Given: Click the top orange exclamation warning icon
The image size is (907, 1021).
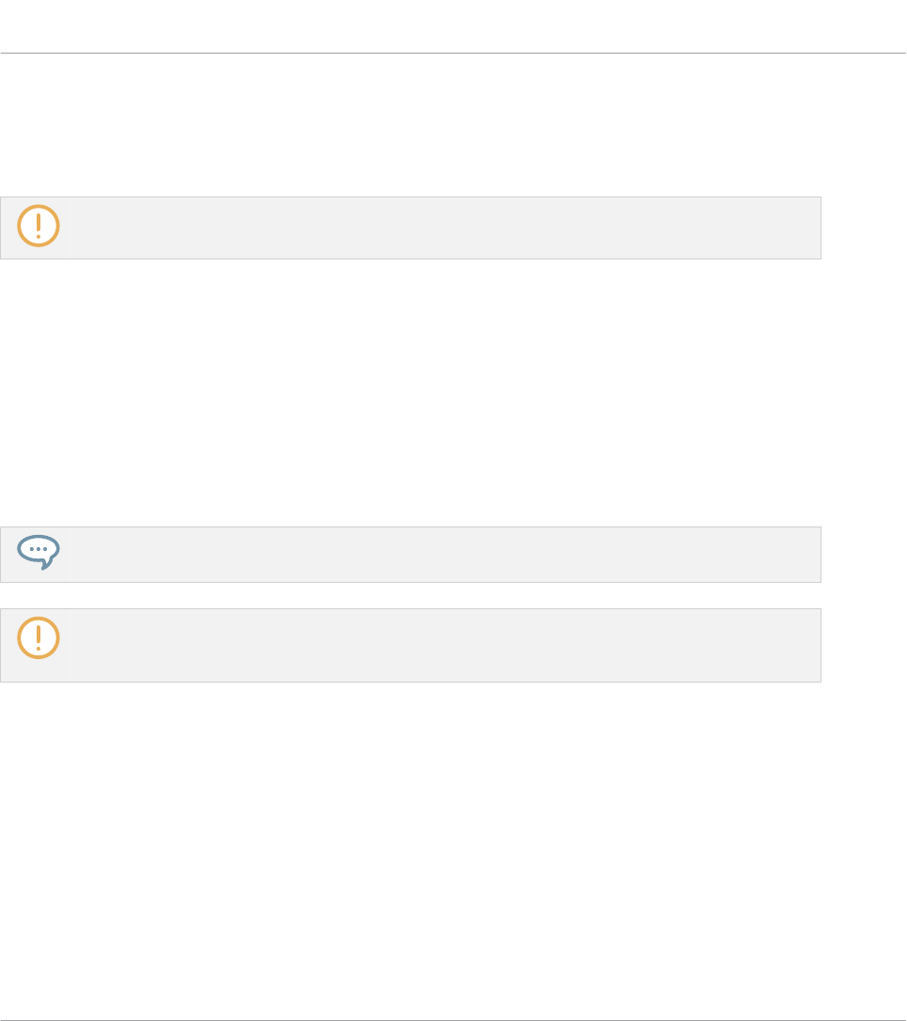Looking at the screenshot, I should click(39, 226).
